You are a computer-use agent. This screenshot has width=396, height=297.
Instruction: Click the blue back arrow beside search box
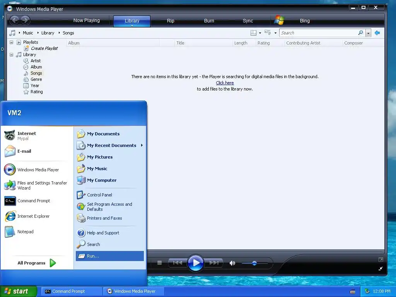[377, 33]
